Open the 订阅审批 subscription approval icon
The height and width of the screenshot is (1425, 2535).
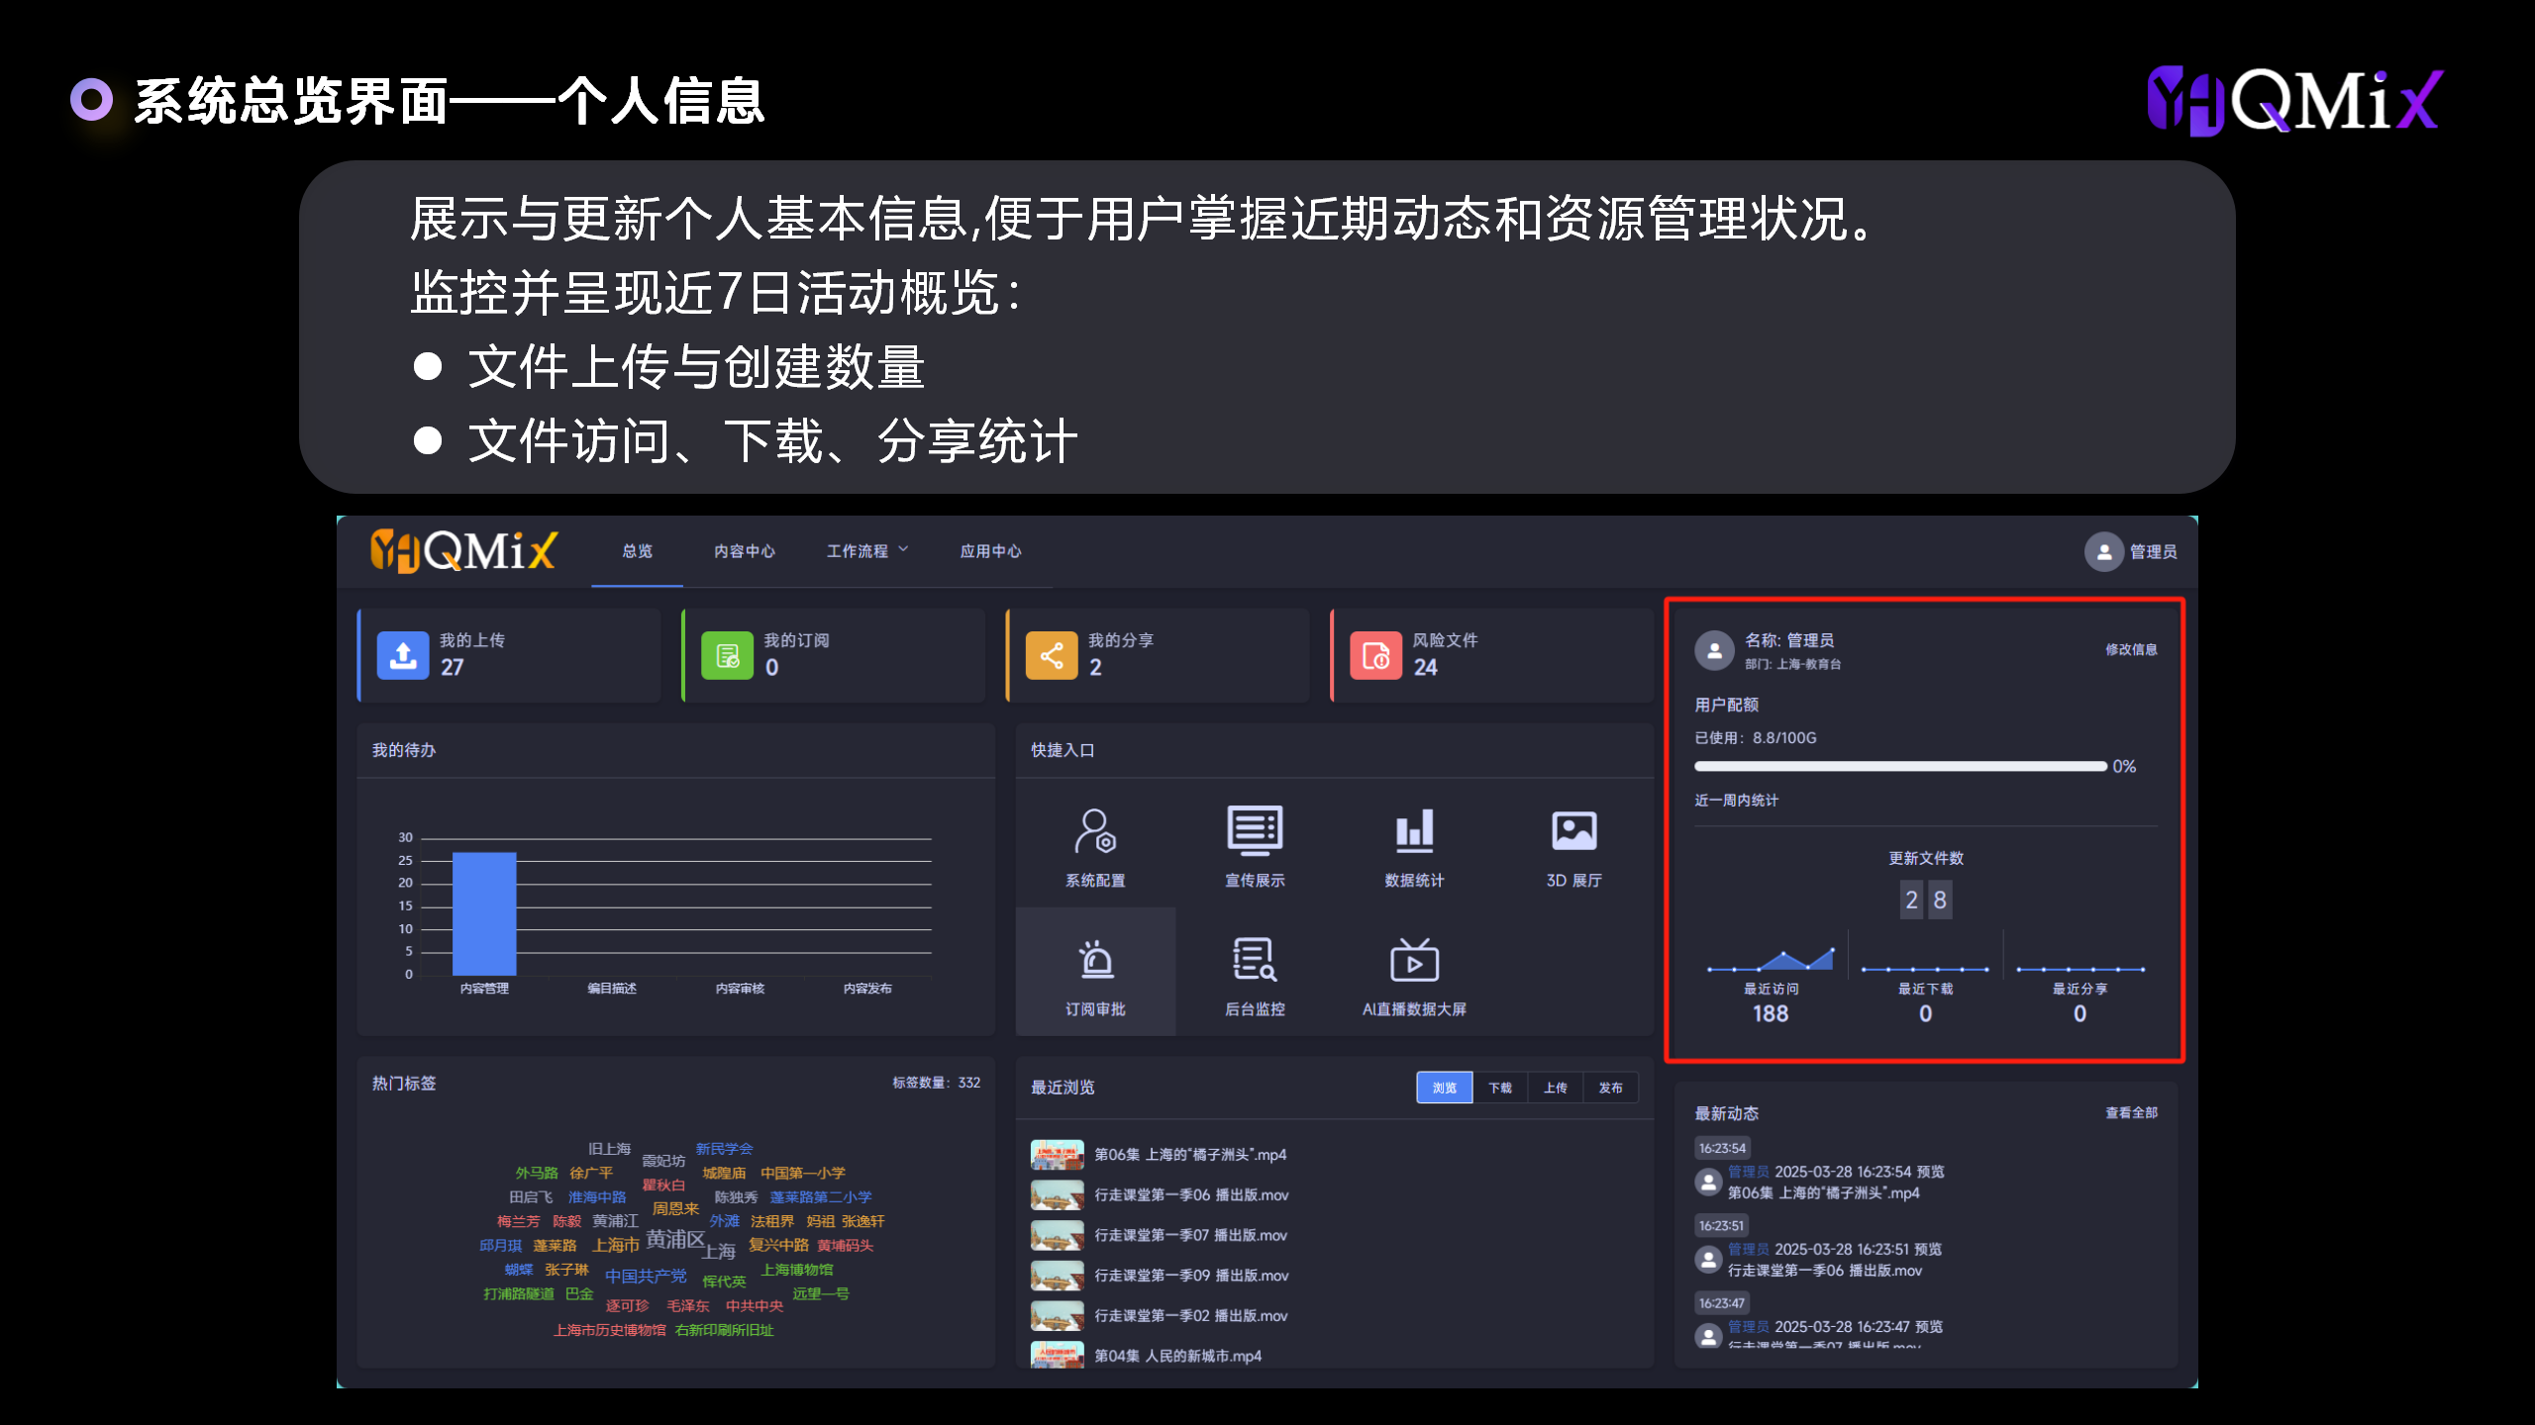[1095, 961]
